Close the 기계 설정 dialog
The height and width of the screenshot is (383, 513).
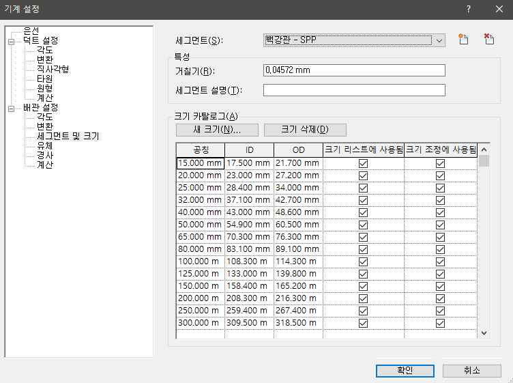point(499,9)
